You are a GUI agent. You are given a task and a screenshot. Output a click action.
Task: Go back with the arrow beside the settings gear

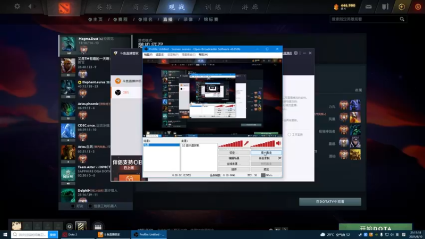pos(30,6)
